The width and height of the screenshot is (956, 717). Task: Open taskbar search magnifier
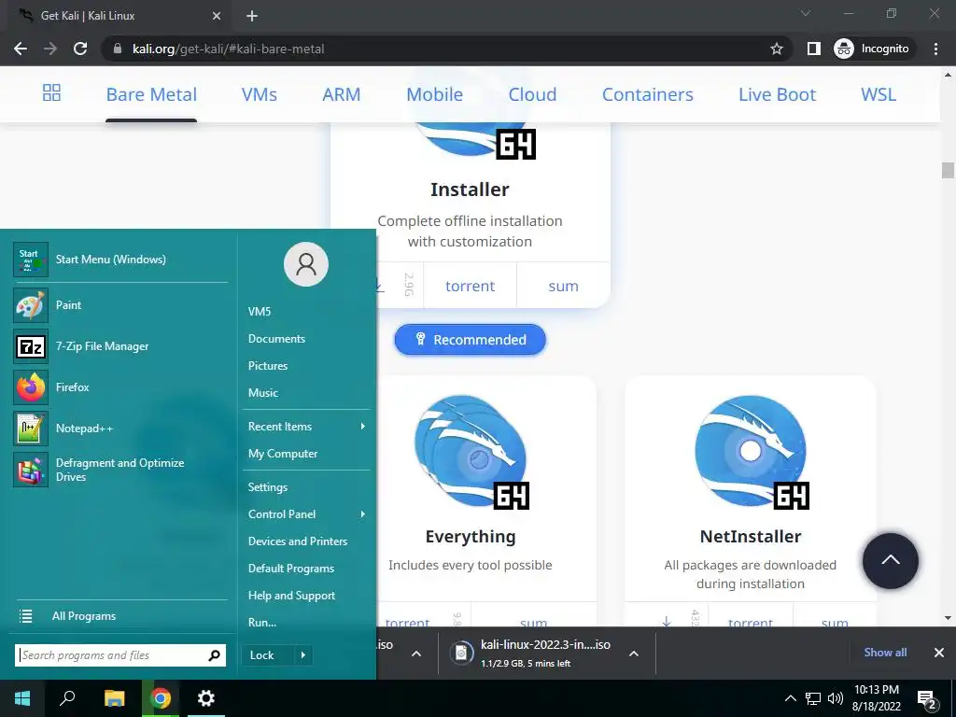tap(67, 698)
